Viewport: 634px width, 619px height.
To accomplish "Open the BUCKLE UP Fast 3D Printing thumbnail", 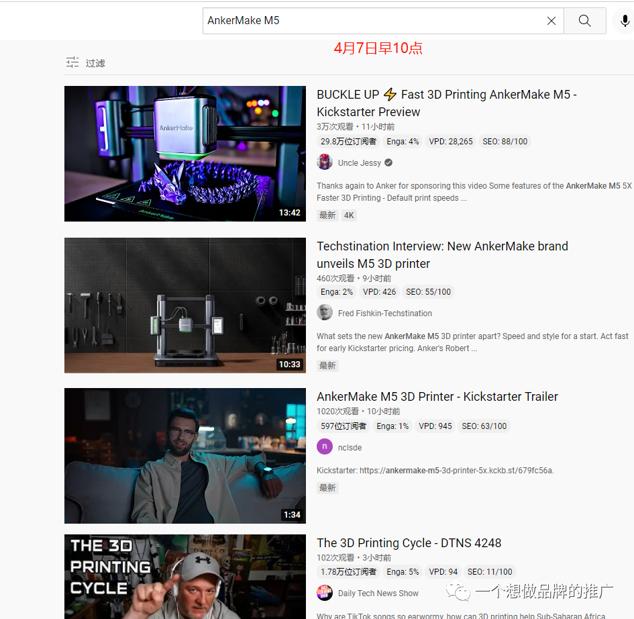I will pos(184,153).
